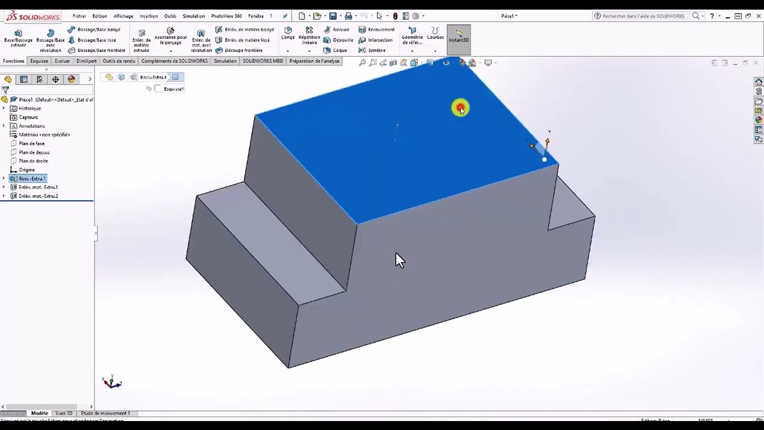Image resolution: width=764 pixels, height=430 pixels.
Task: Select Enlèv. de matière extrudé tool
Action: pyautogui.click(x=141, y=41)
